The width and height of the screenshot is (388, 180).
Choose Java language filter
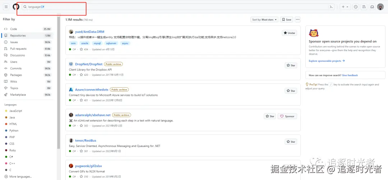(x=12, y=117)
